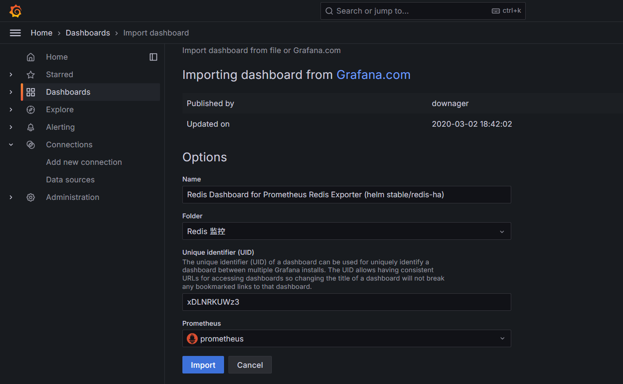Click the Updated on label
Viewport: 623px width, 384px height.
tap(208, 124)
